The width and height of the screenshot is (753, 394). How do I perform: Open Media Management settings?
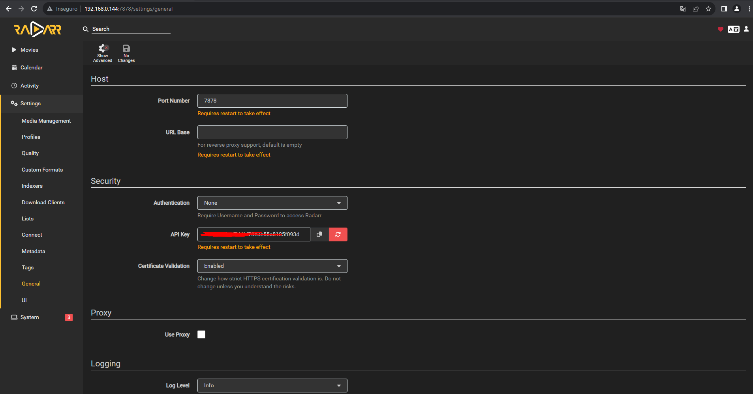pos(46,121)
